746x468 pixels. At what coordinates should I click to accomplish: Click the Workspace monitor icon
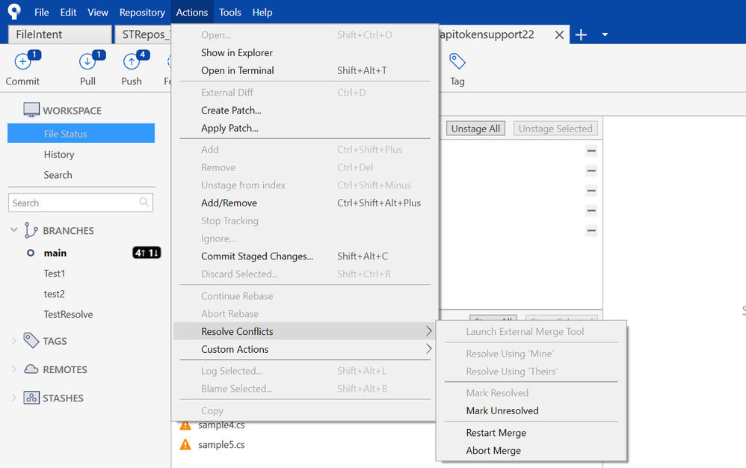coord(31,110)
